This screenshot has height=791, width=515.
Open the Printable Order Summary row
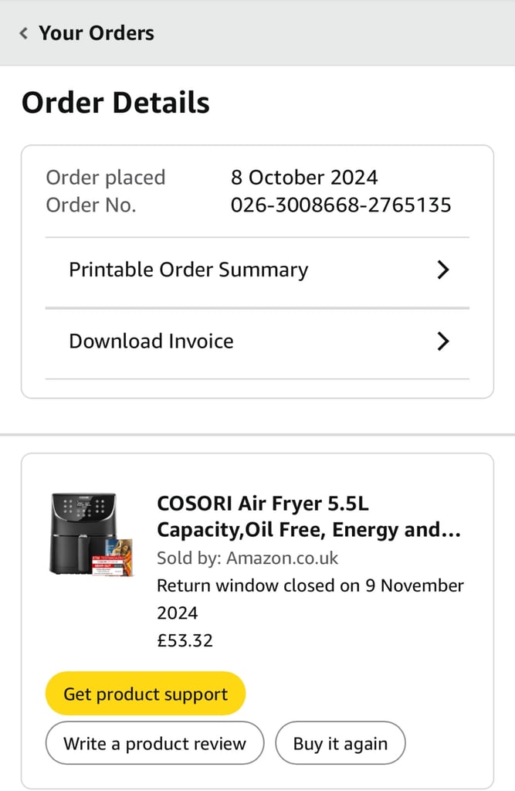point(257,270)
